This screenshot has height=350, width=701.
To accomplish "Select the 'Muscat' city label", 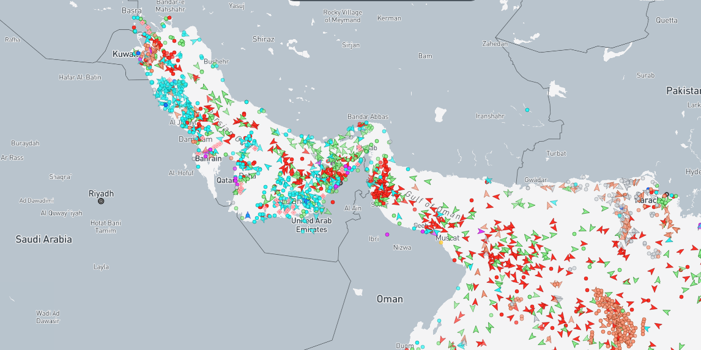I will (x=448, y=238).
